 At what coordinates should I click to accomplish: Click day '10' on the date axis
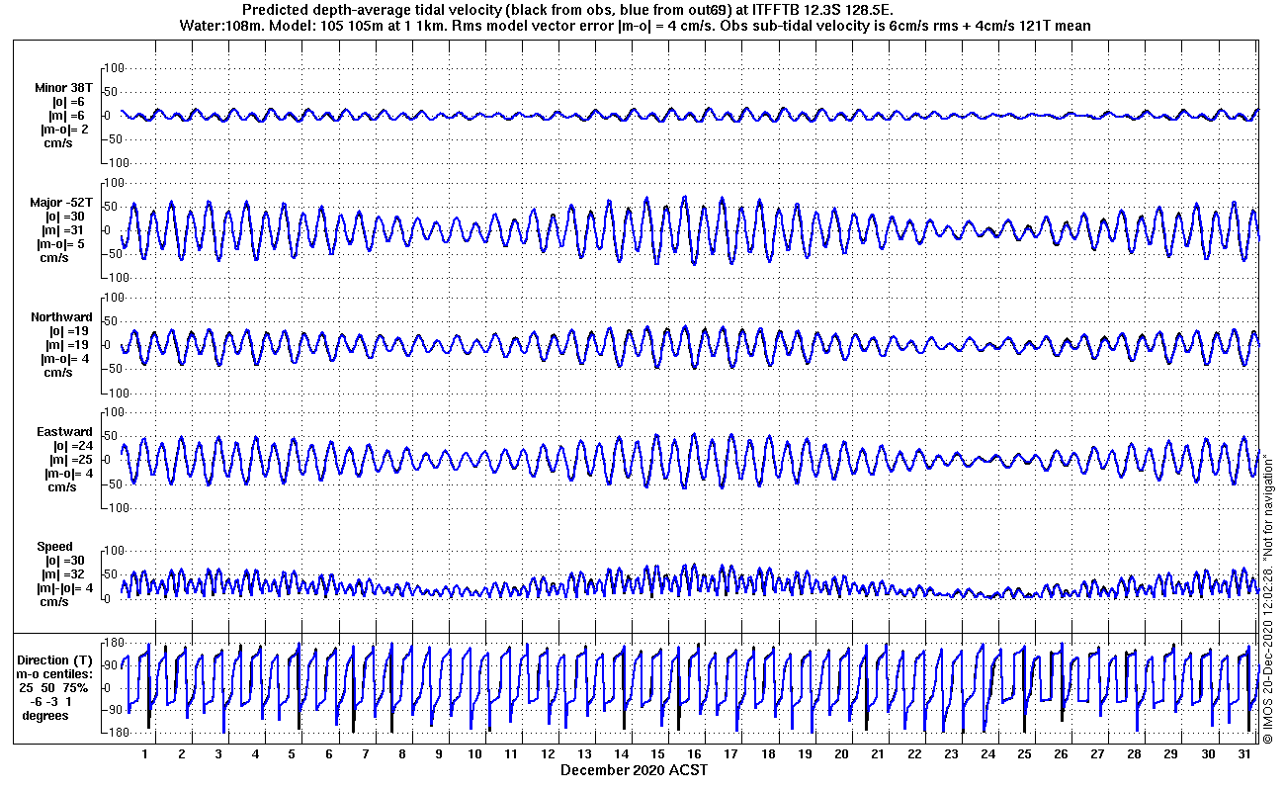click(x=475, y=754)
